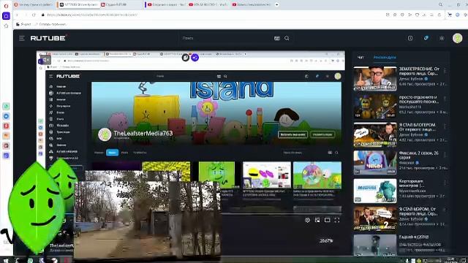Click the theme sun icon in header
This screenshot has width=468, height=263.
coord(442,38)
